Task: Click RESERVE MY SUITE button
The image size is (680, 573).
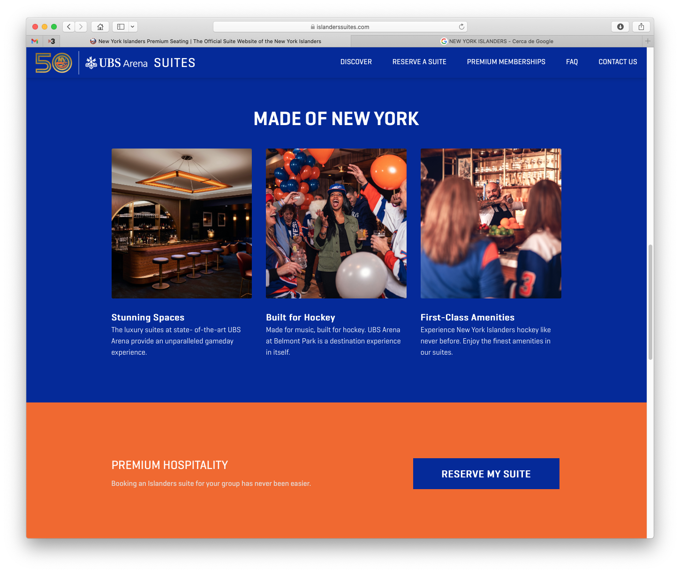Action: 486,474
